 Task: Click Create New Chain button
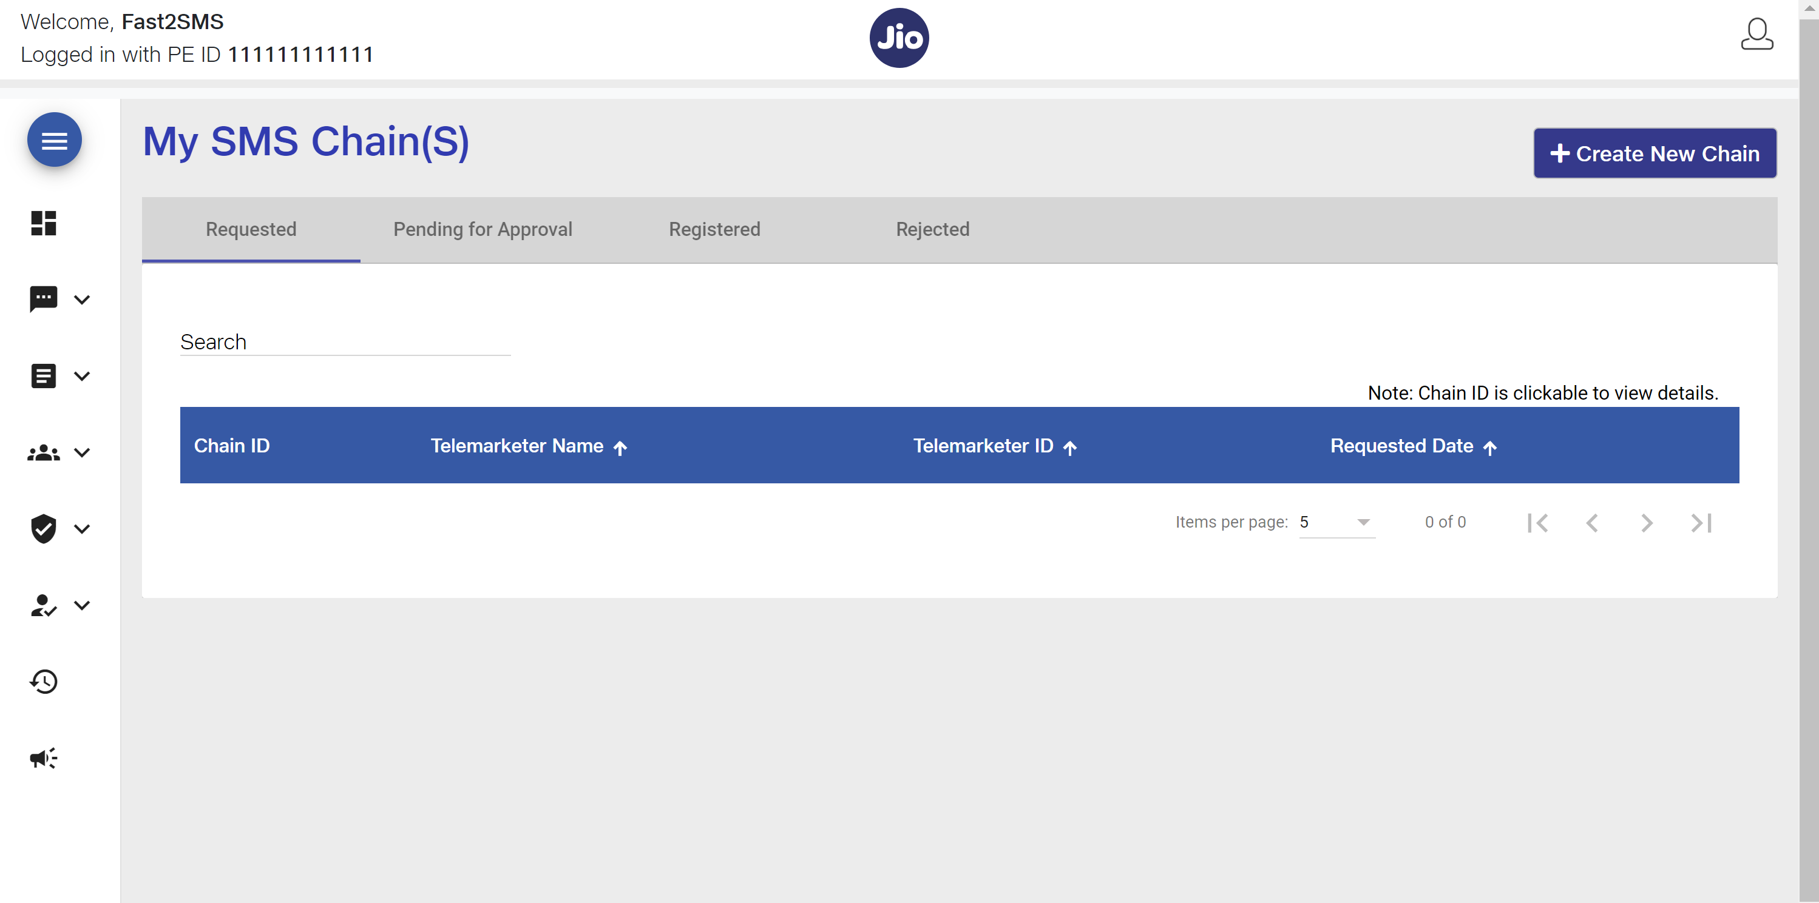(x=1655, y=153)
